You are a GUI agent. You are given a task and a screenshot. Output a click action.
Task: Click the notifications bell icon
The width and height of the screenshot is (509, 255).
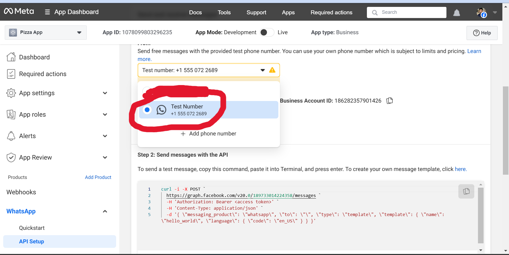(457, 12)
